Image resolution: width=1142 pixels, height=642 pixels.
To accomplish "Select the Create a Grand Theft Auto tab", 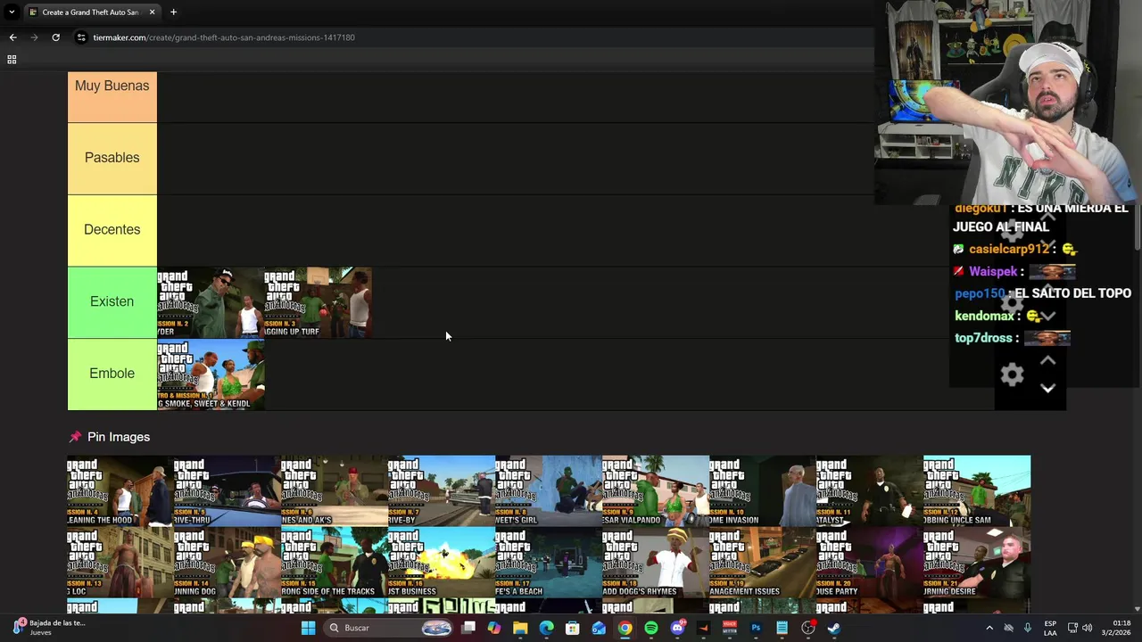I will click(x=89, y=12).
